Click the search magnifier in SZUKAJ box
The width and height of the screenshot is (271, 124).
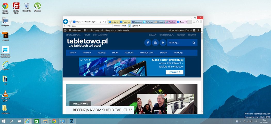point(194,43)
